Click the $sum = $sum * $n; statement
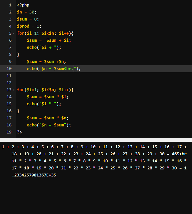The height and width of the screenshot is (214, 192). tap(48, 118)
